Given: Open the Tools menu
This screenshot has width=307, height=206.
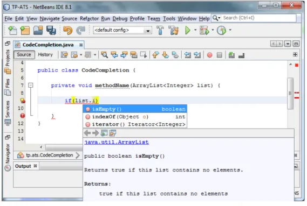Looking at the screenshot, I should pos(169,18).
